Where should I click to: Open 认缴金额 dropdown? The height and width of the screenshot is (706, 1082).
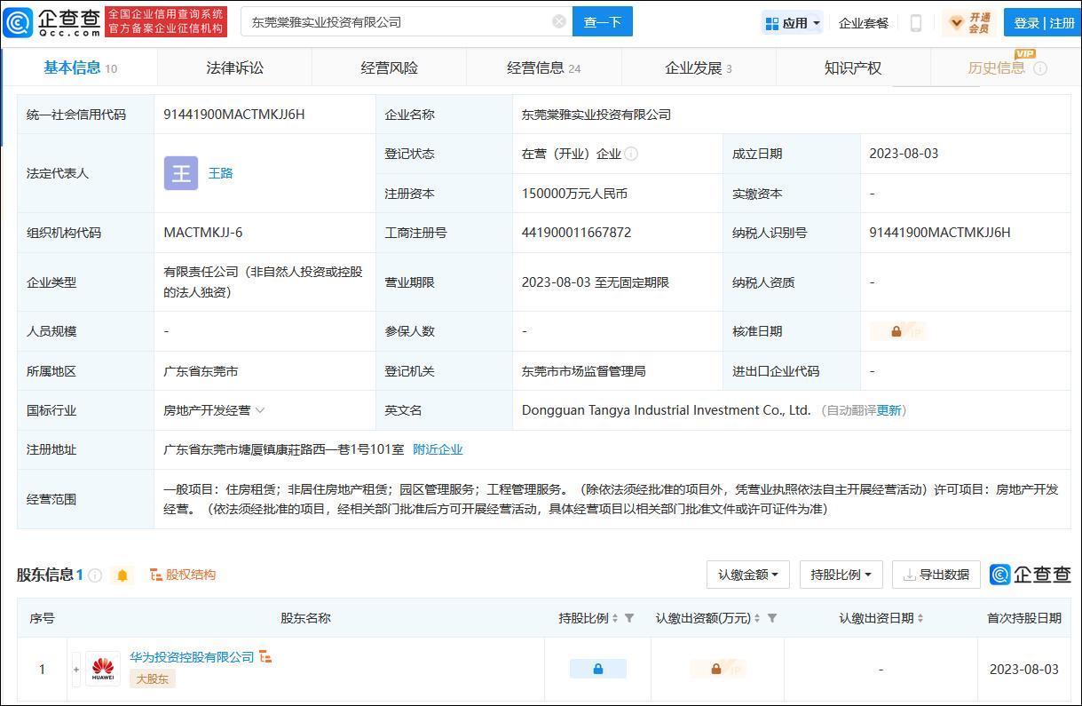coord(747,575)
